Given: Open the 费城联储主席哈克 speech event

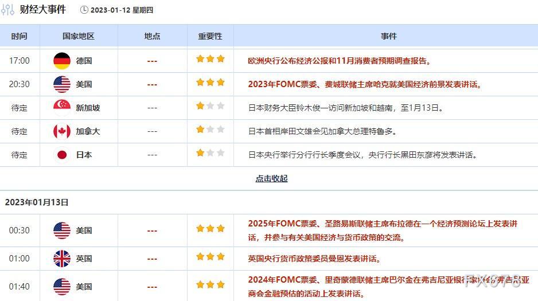Looking at the screenshot, I should 365,84.
